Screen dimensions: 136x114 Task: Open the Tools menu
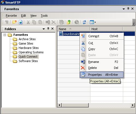(44, 16)
